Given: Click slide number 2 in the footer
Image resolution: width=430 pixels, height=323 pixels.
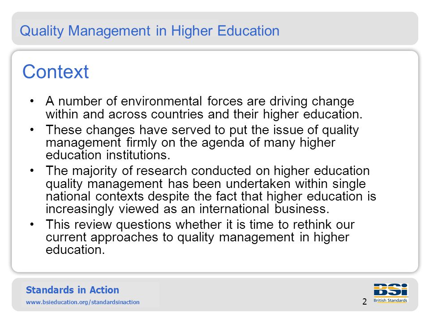Looking at the screenshot, I should pos(365,301).
